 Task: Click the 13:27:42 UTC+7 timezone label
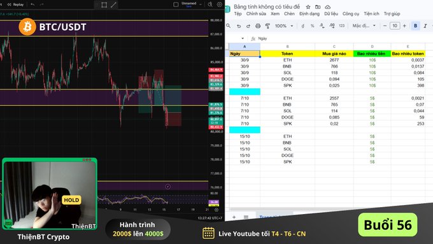210,218
